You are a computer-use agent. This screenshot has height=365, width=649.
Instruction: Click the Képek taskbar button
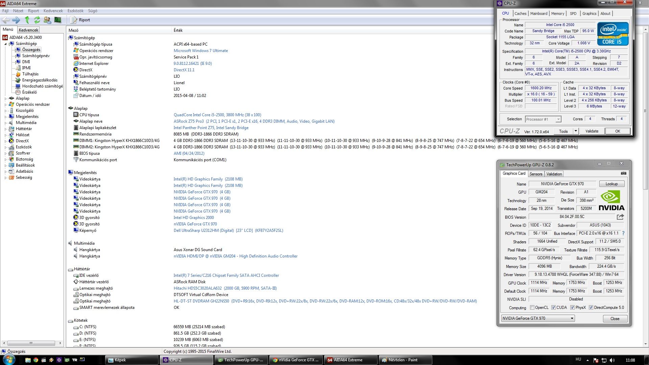tap(132, 360)
